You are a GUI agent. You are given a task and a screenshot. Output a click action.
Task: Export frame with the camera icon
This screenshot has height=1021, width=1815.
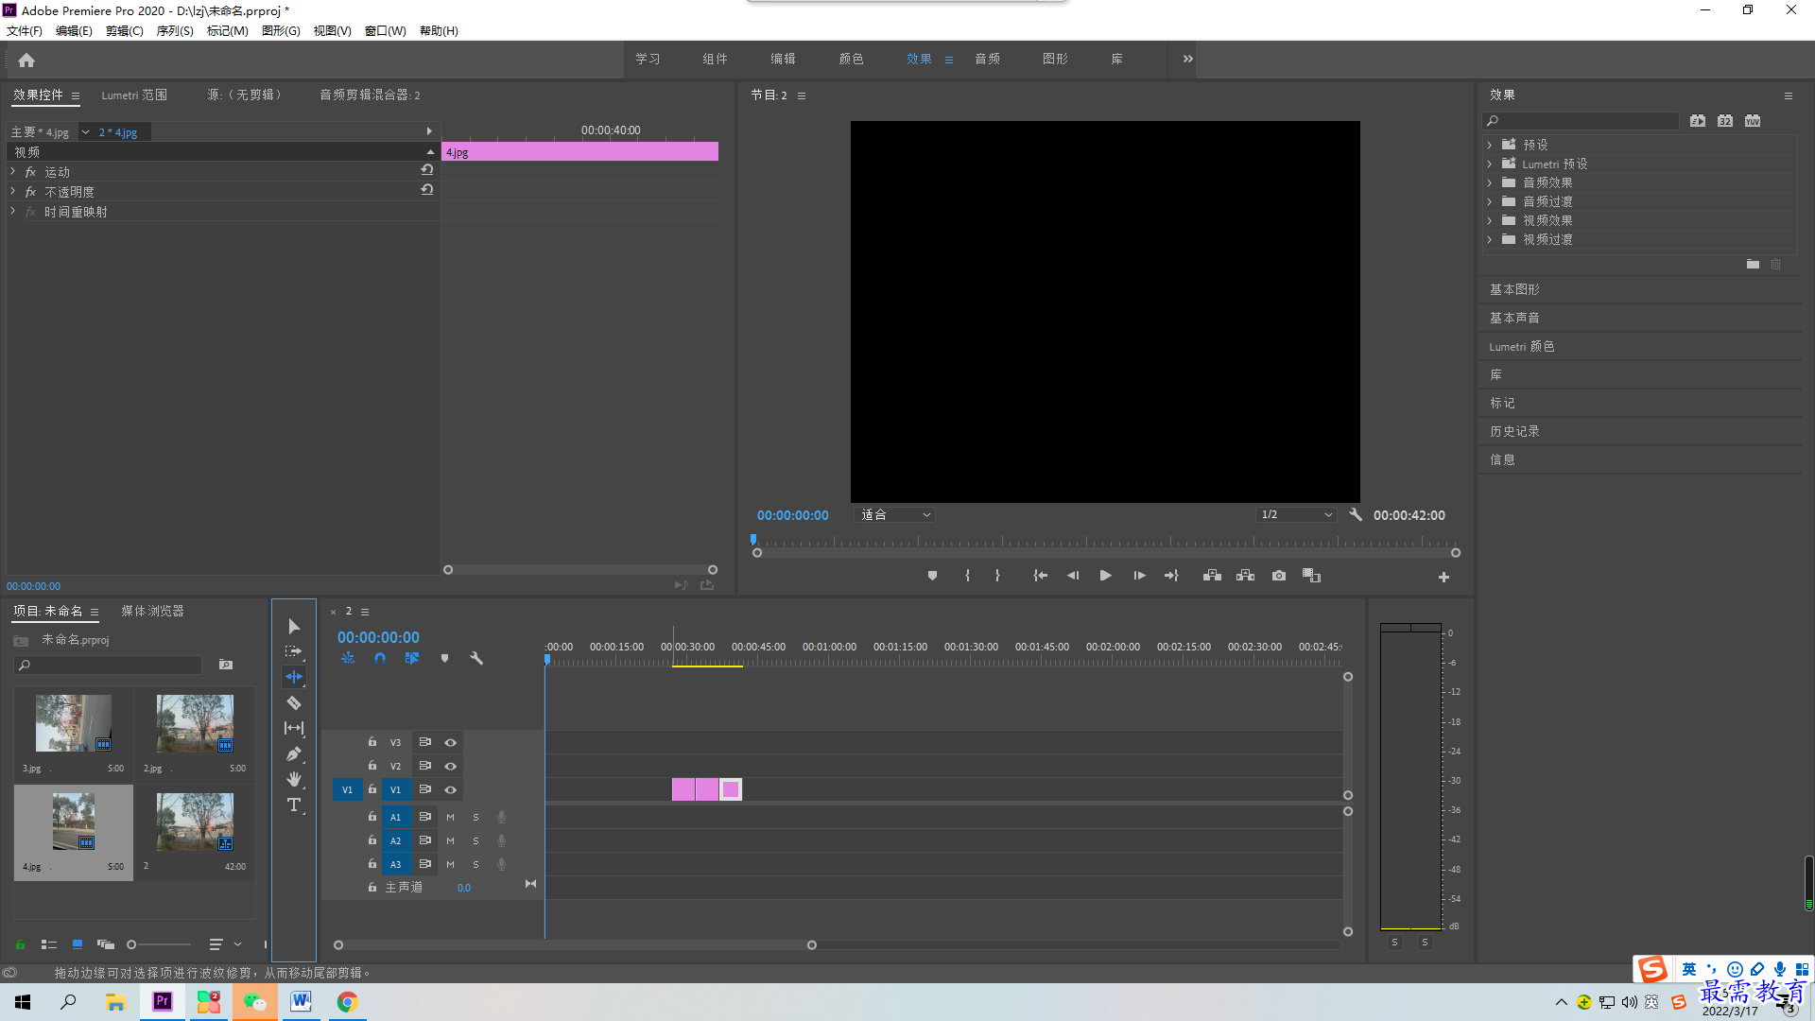(1279, 576)
